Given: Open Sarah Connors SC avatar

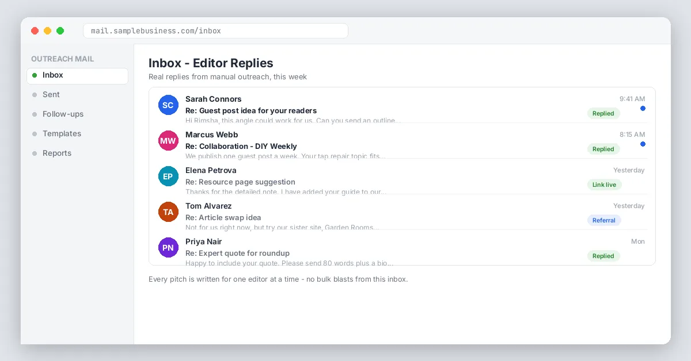Looking at the screenshot, I should tap(168, 105).
